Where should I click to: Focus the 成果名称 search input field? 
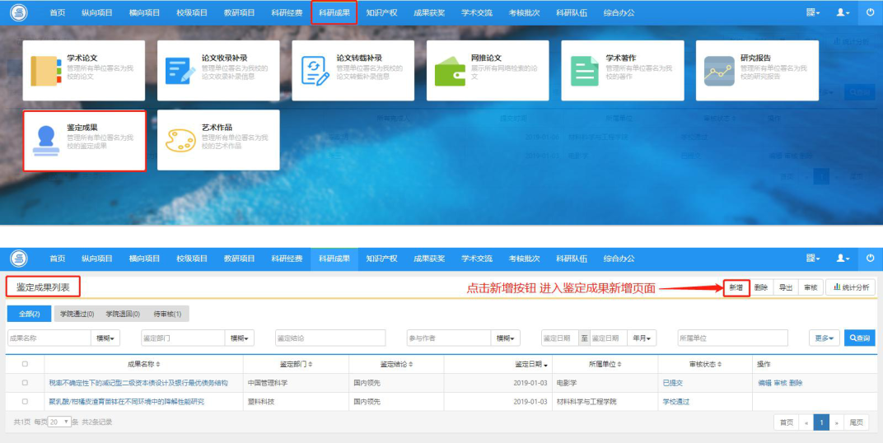pyautogui.click(x=49, y=338)
